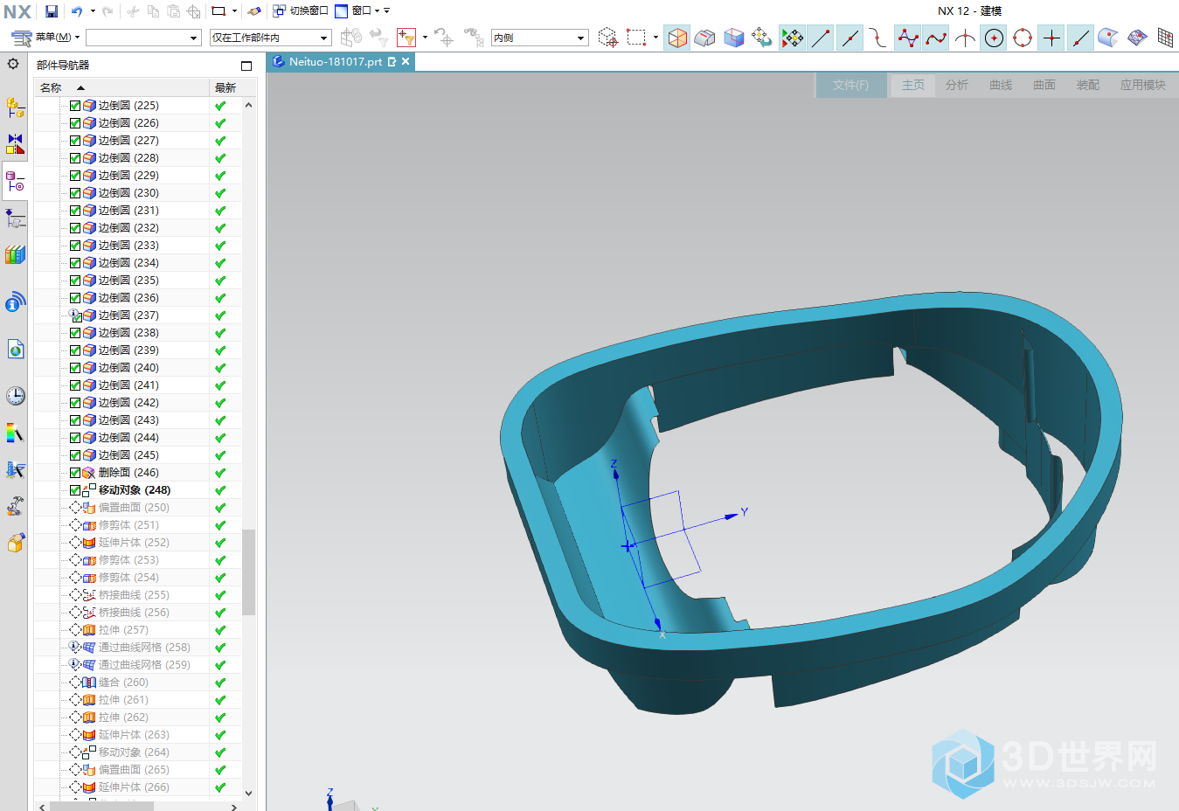
Task: Click the blue semi-transparent box icon
Action: 734,38
